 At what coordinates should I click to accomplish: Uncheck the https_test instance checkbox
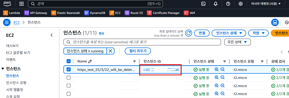pos(69,69)
